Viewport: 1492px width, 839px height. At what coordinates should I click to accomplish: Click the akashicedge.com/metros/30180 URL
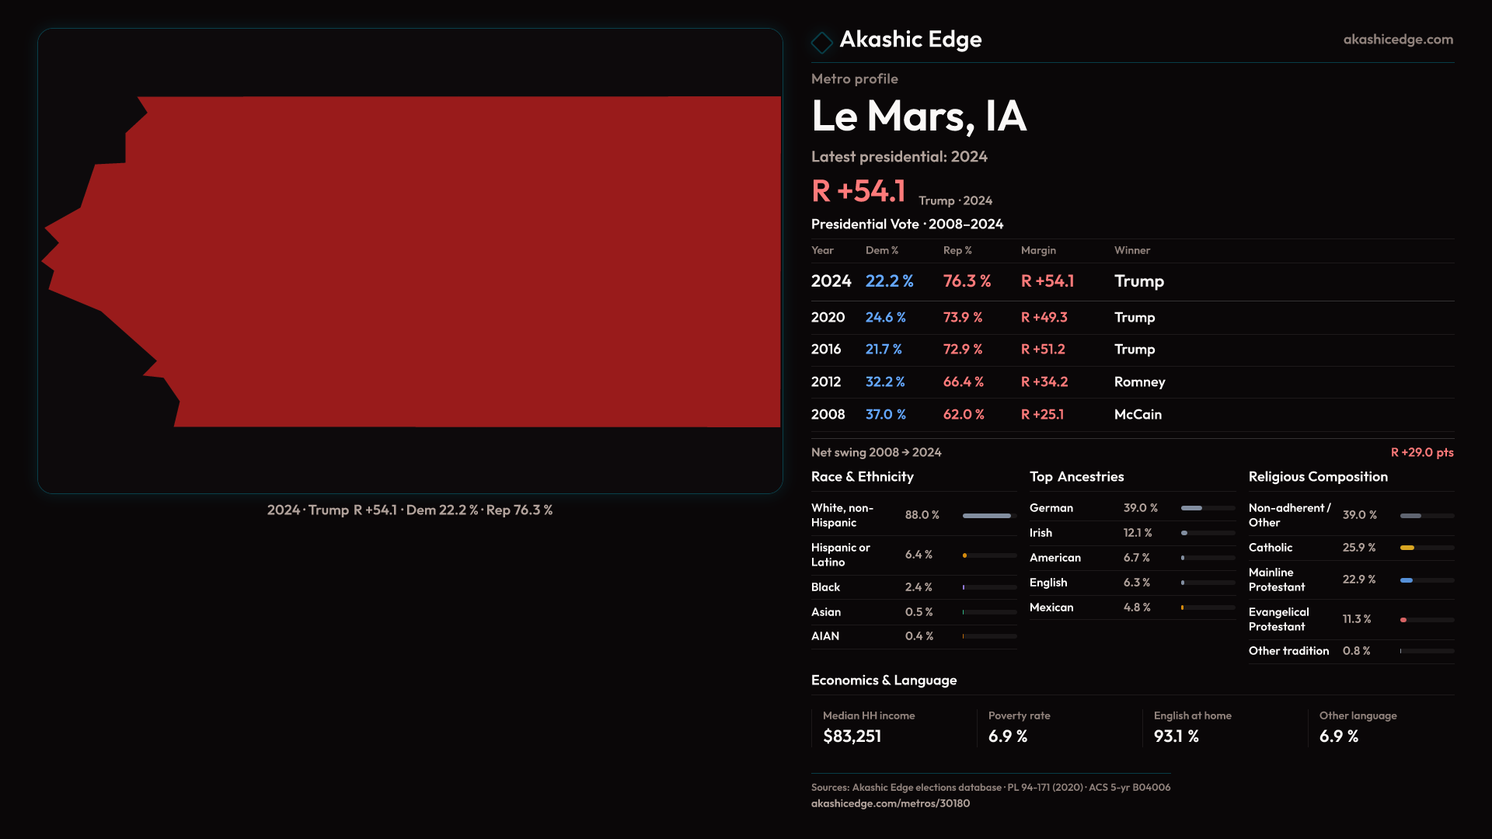[x=890, y=803]
